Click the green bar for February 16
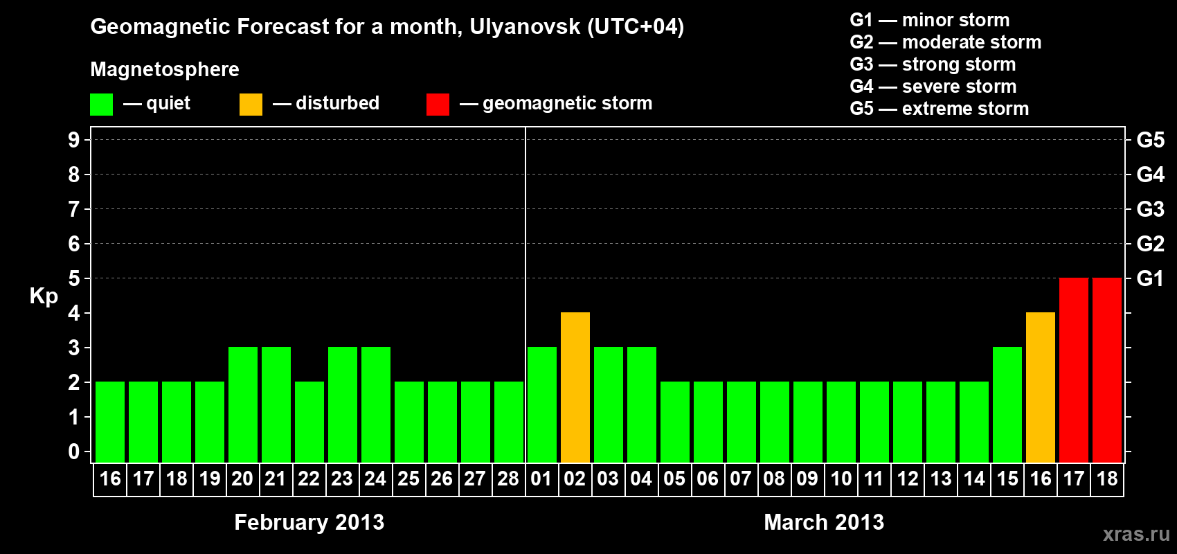 110,422
